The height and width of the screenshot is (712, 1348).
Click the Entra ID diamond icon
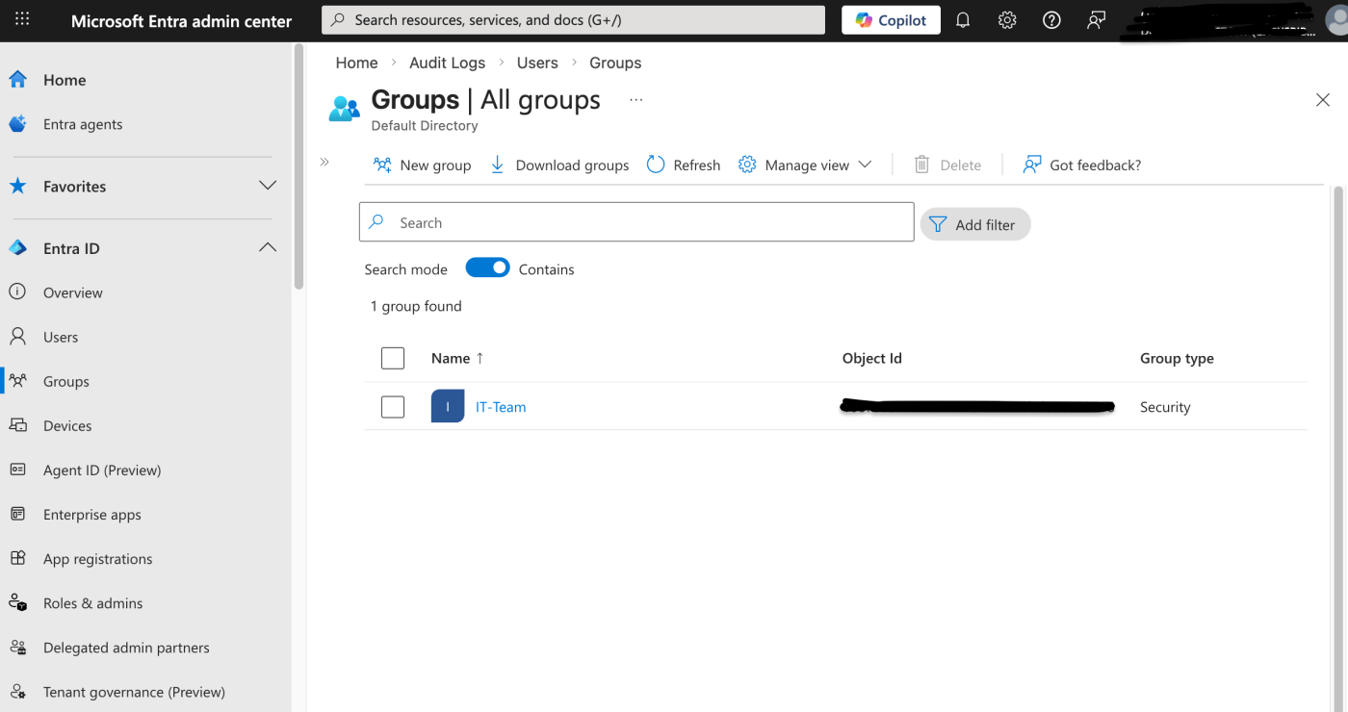17,248
